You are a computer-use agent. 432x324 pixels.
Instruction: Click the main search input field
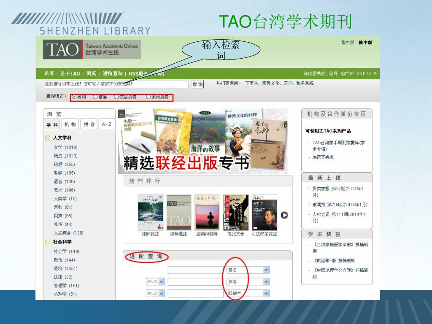[x=116, y=84]
